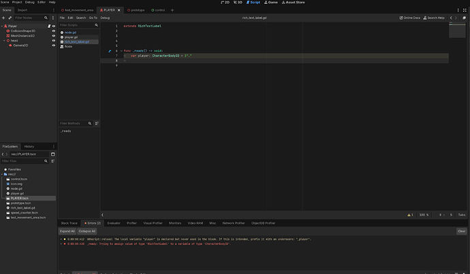This screenshot has height=274, width=470.
Task: Expand the first error entry in the debugger
Action: click(61, 239)
